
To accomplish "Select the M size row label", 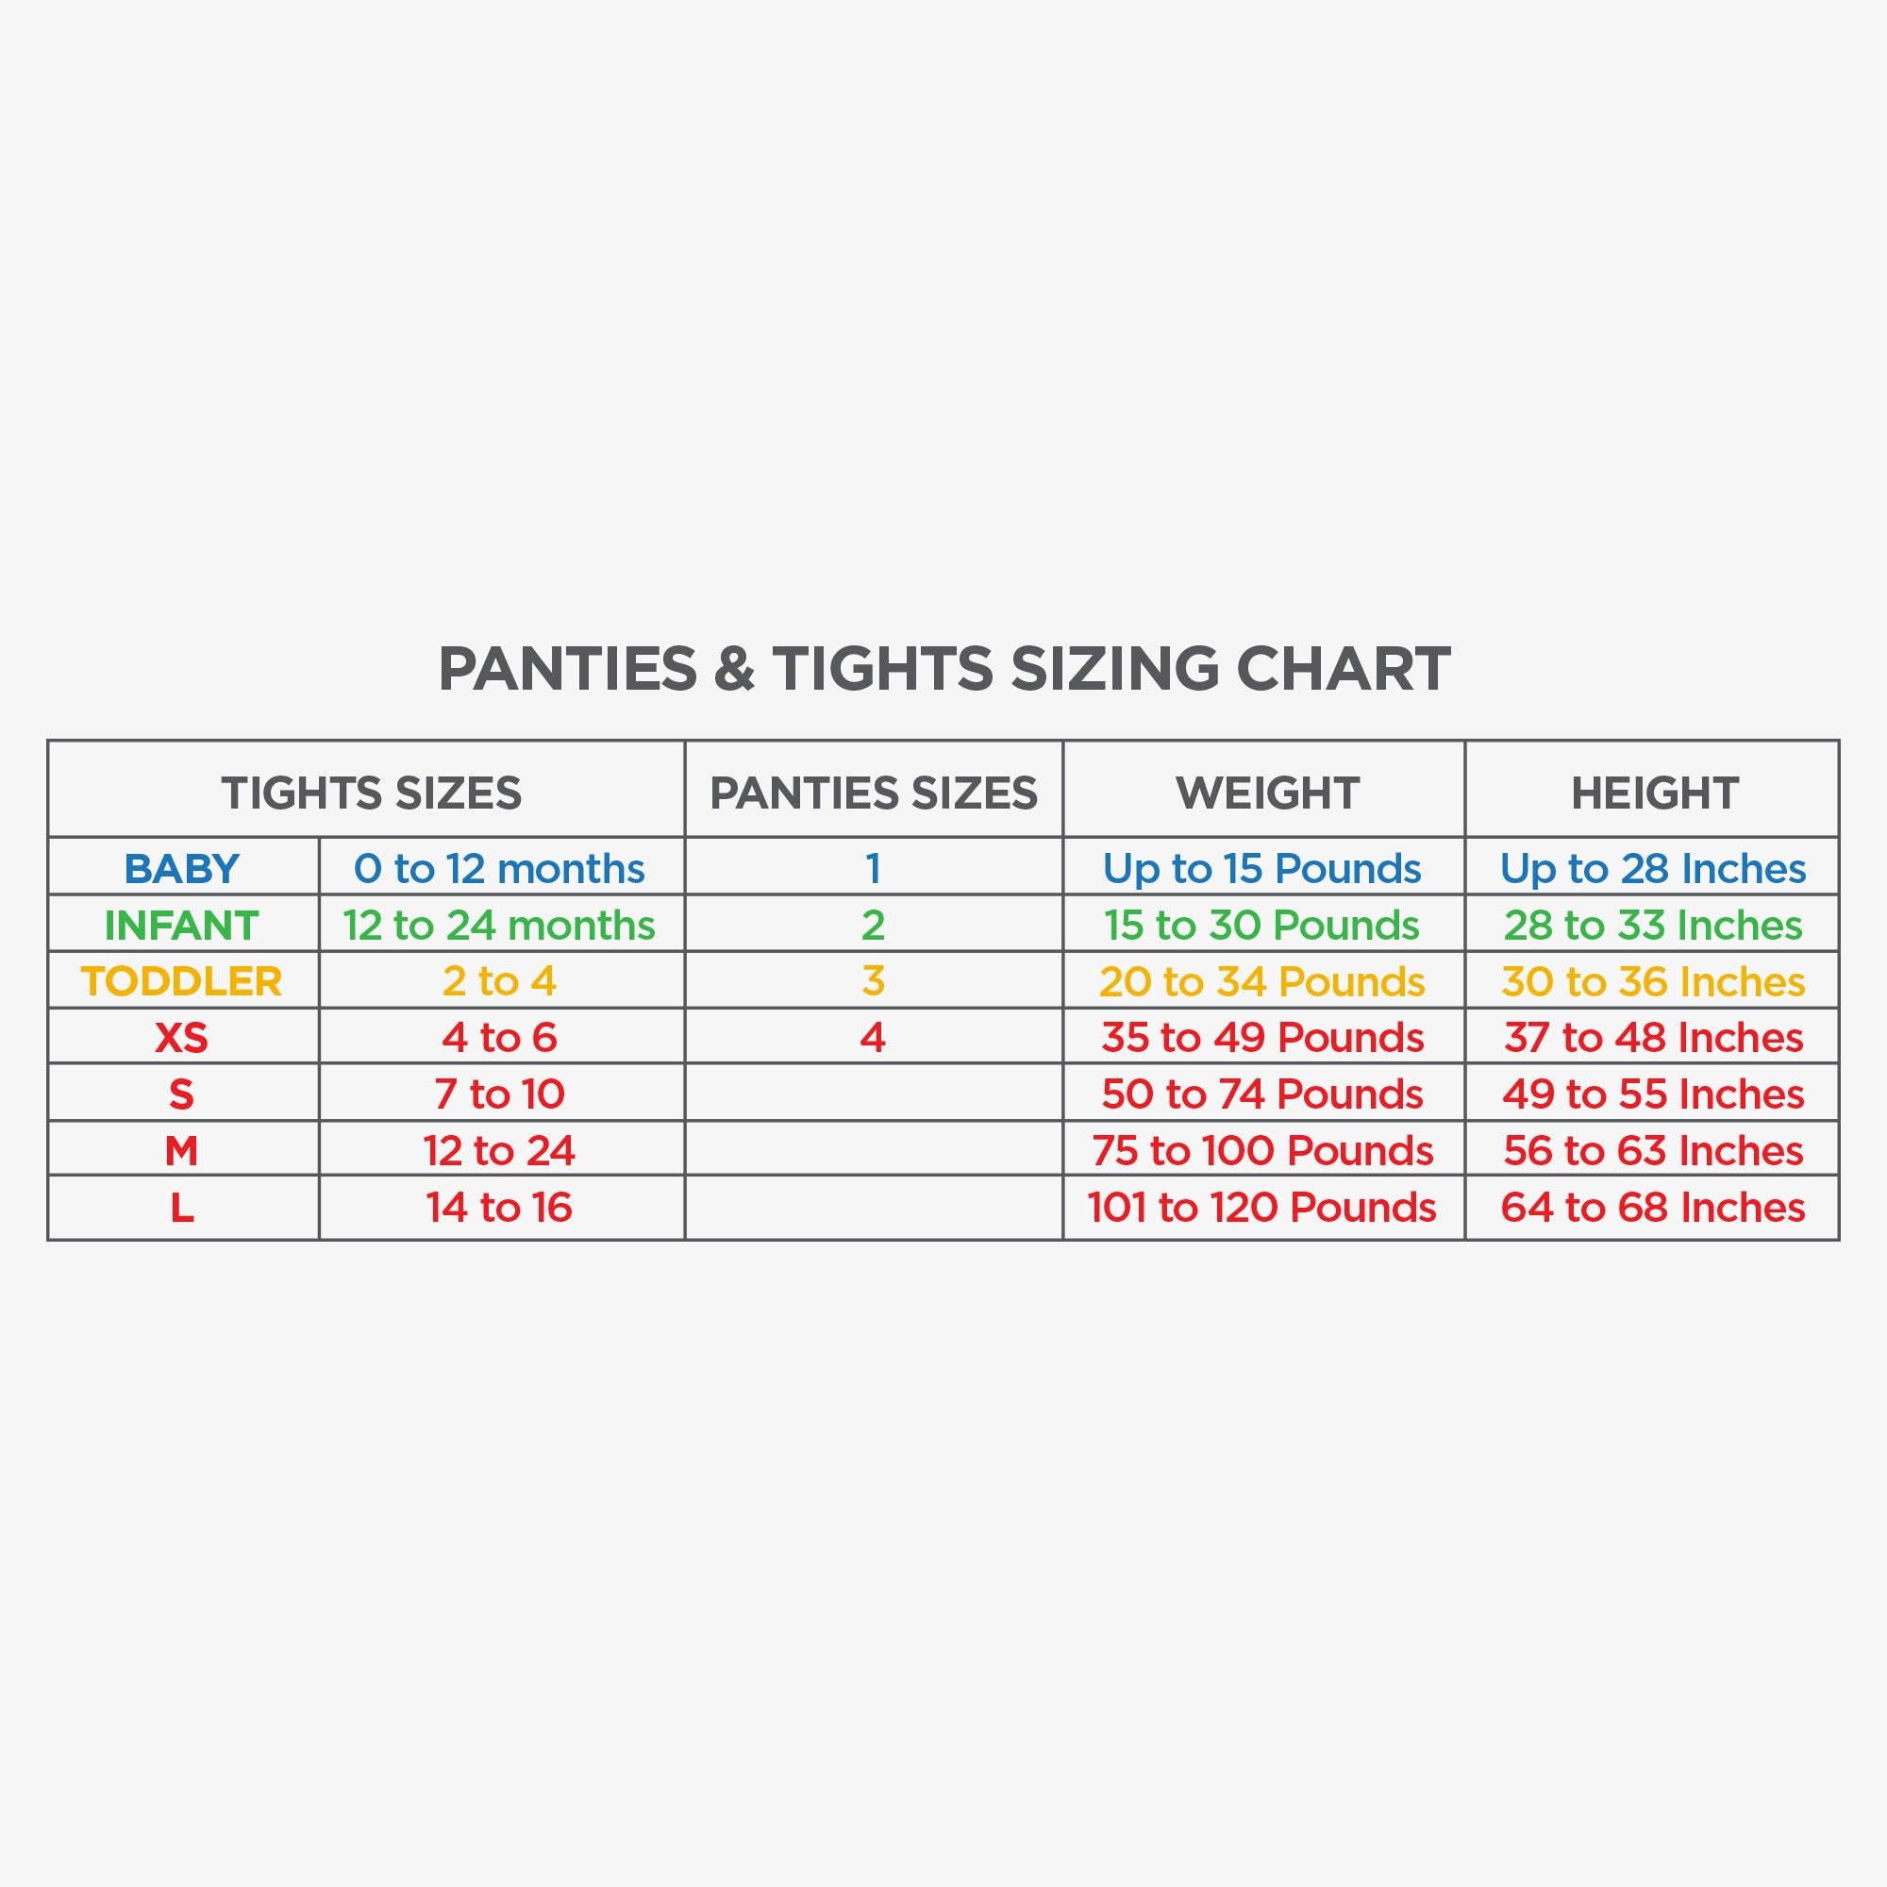I will (x=182, y=1150).
